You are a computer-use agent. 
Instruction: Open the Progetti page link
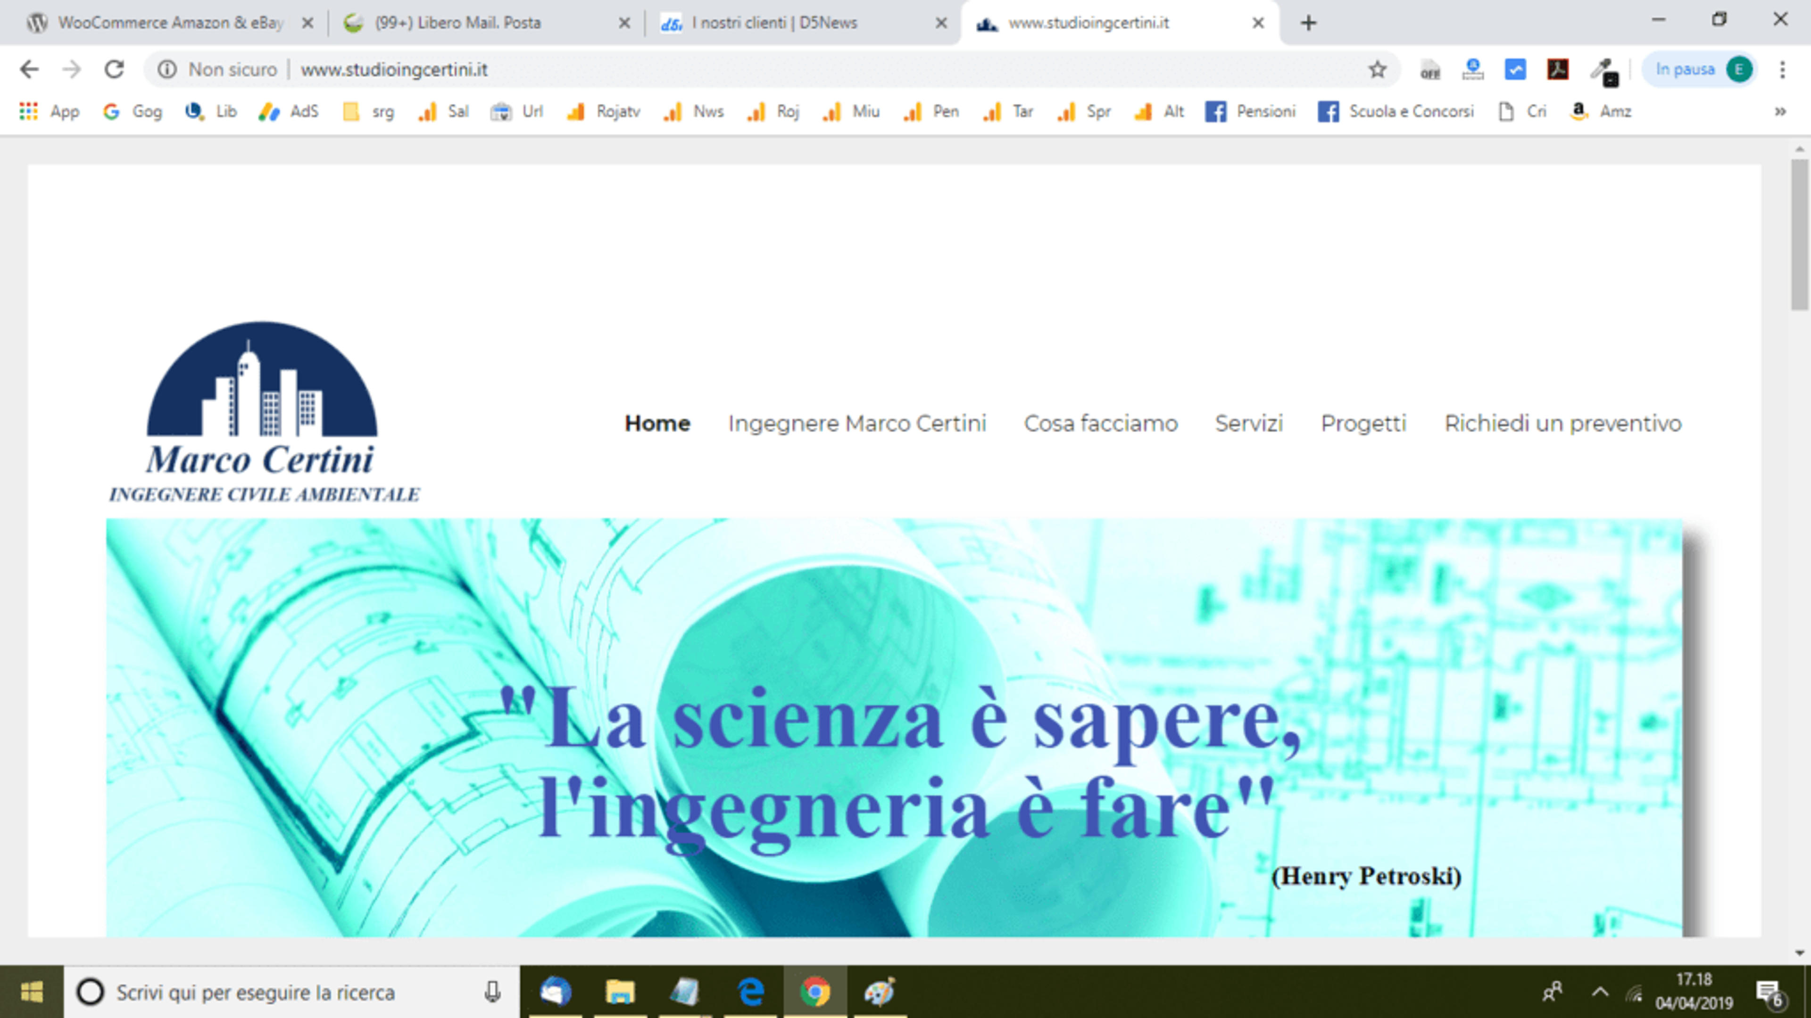pyautogui.click(x=1363, y=424)
